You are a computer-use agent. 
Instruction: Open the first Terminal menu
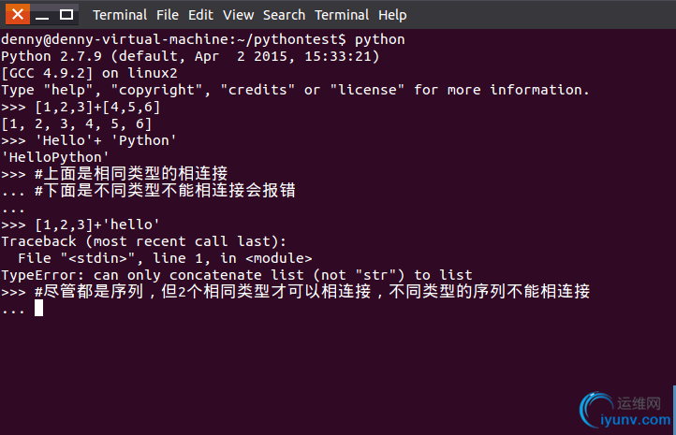click(x=120, y=15)
